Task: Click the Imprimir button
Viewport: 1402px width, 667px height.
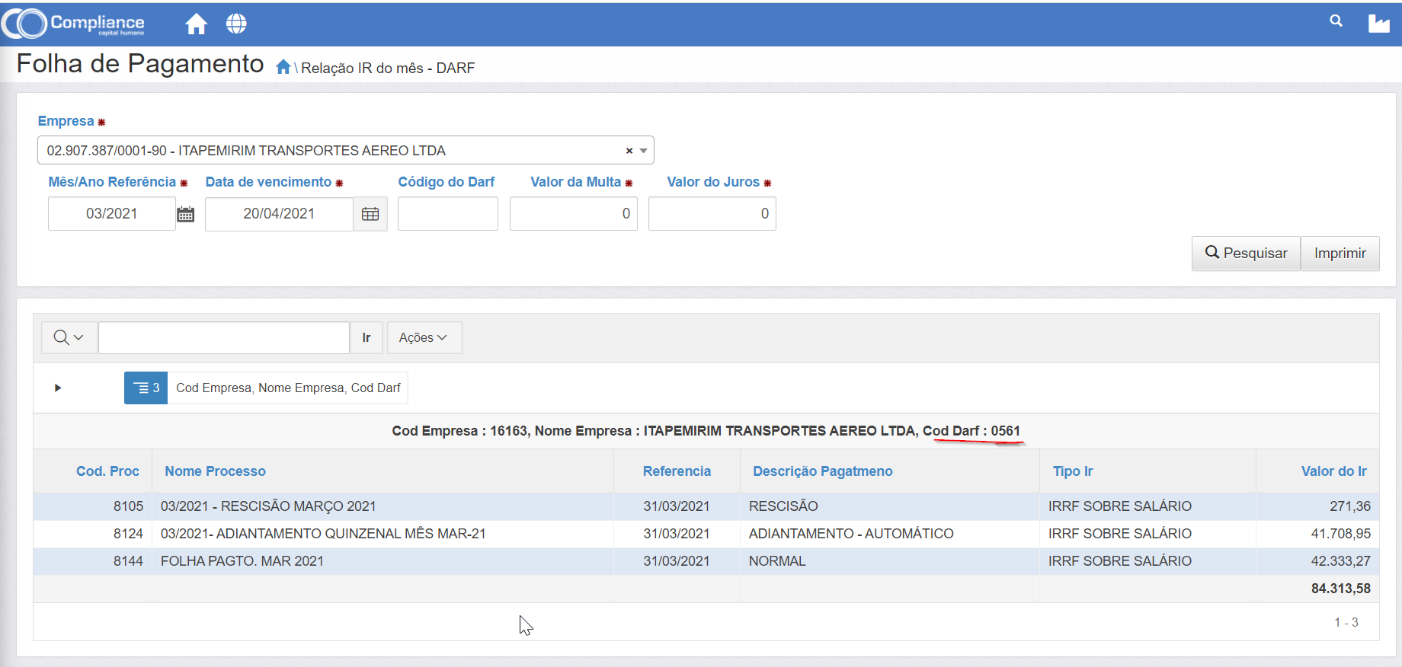Action: (1340, 254)
